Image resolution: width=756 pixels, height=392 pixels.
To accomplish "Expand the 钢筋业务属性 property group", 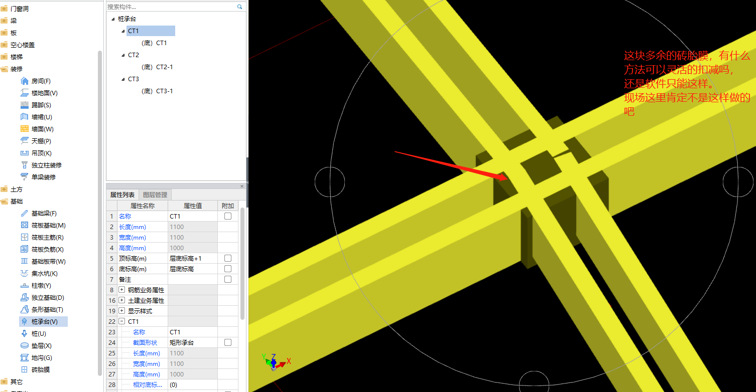I will click(122, 290).
